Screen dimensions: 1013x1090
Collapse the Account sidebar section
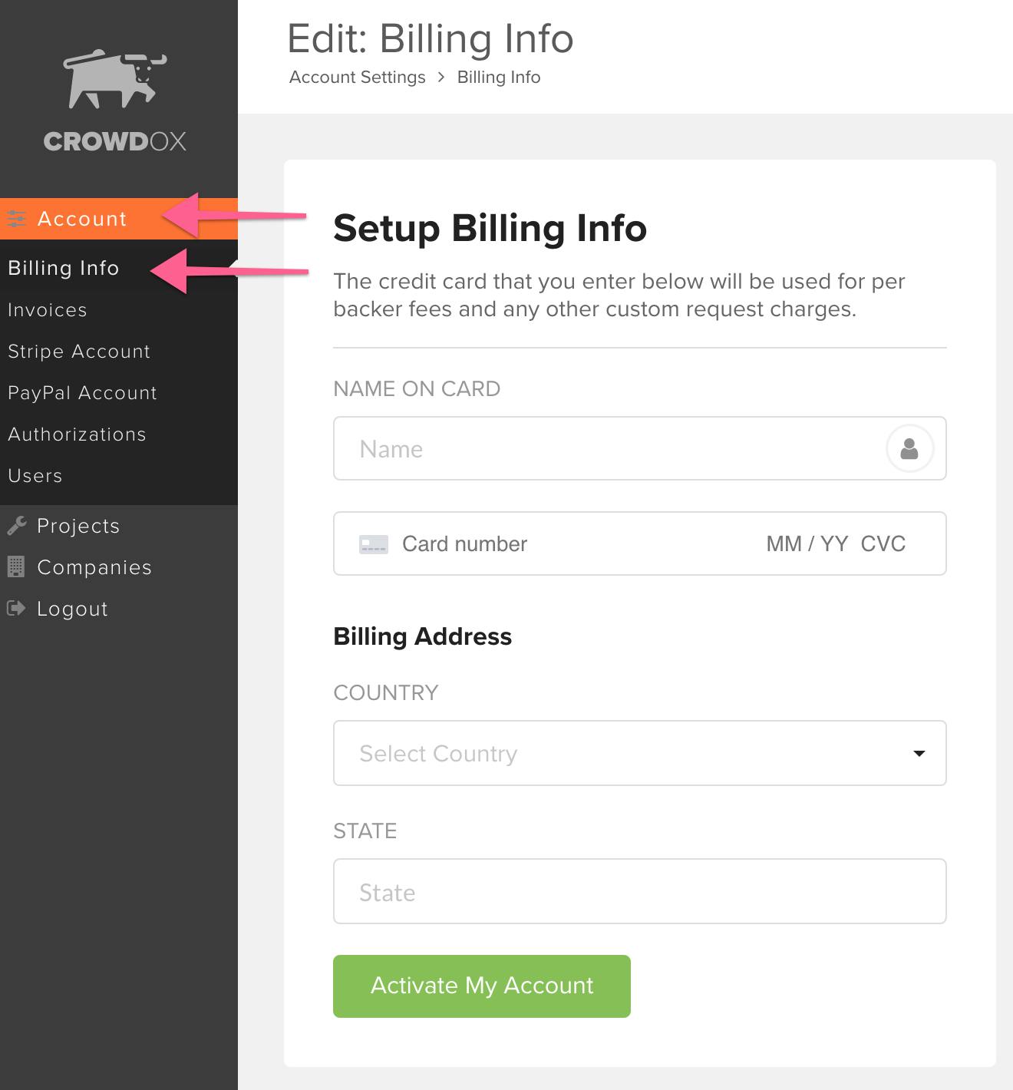tap(119, 219)
